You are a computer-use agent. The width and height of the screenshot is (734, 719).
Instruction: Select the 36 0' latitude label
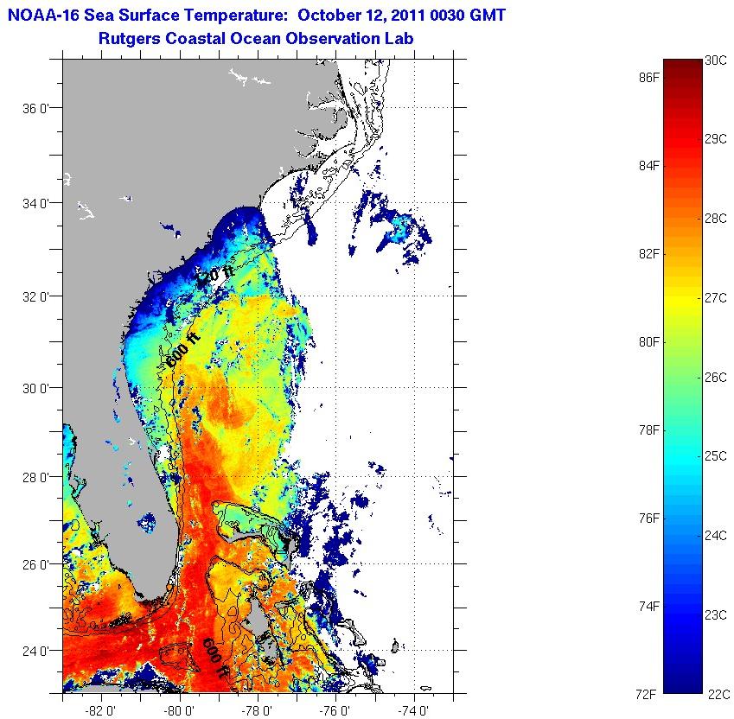tap(35, 109)
